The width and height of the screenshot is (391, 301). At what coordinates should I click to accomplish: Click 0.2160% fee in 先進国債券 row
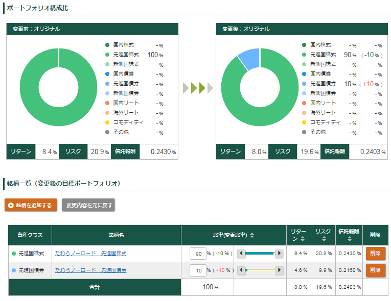pos(350,270)
